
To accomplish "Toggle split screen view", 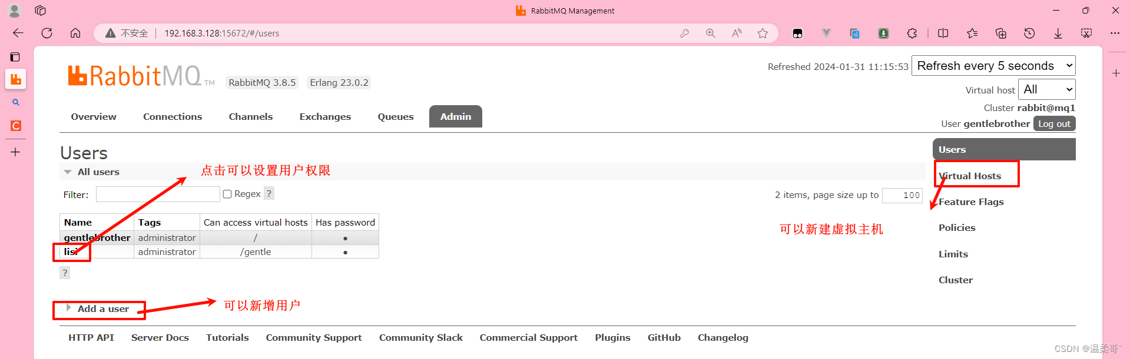I will click(943, 33).
